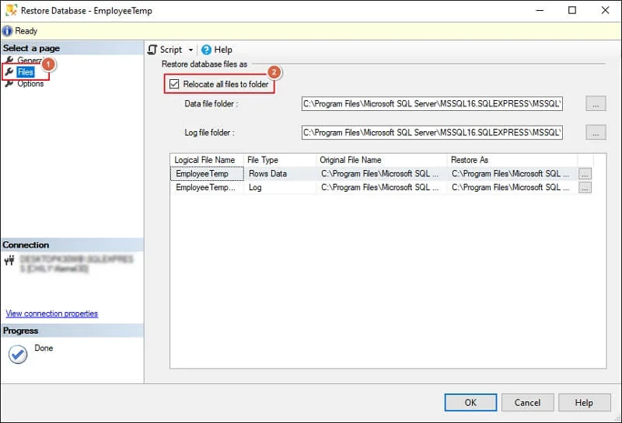This screenshot has height=423, width=622.
Task: Select the Files page
Action: coord(26,71)
